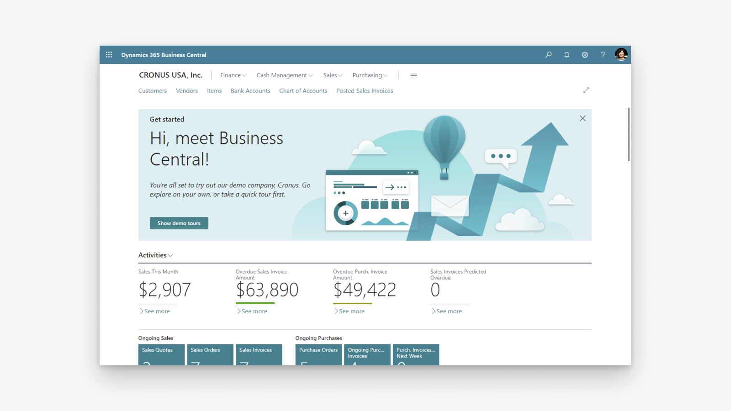Click the hamburger more menu icon
Screen dimensions: 731x411
413,75
